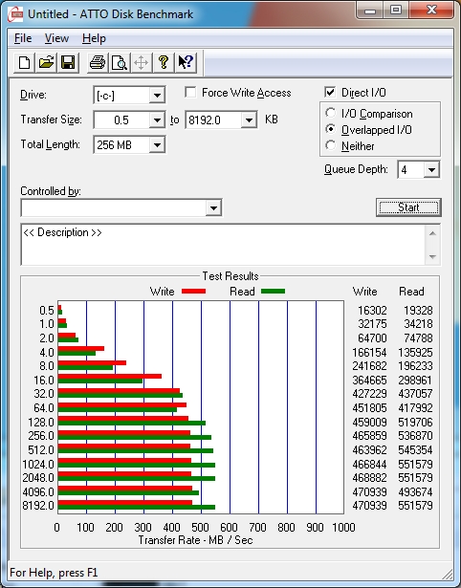
Task: Click the Start benchmark button
Action: coord(408,207)
